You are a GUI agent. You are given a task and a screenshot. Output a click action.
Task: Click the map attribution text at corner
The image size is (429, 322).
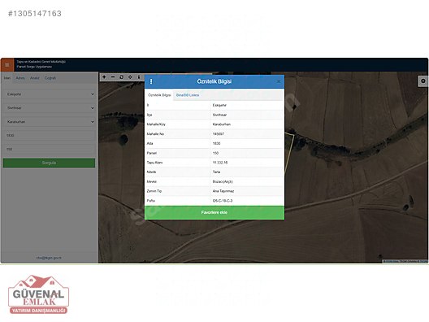tap(405, 262)
